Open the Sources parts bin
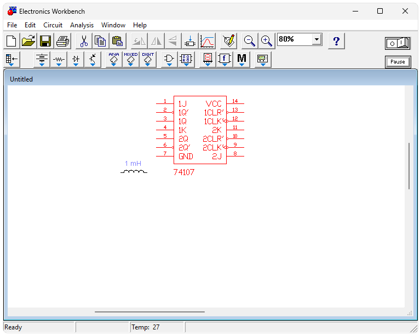The height and width of the screenshot is (336, 420). tap(42, 60)
